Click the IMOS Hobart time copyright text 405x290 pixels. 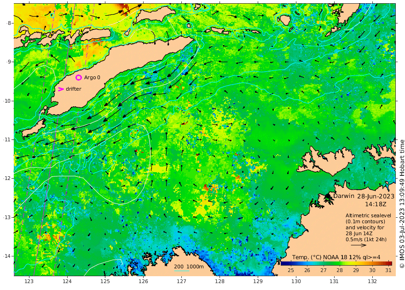402,203
